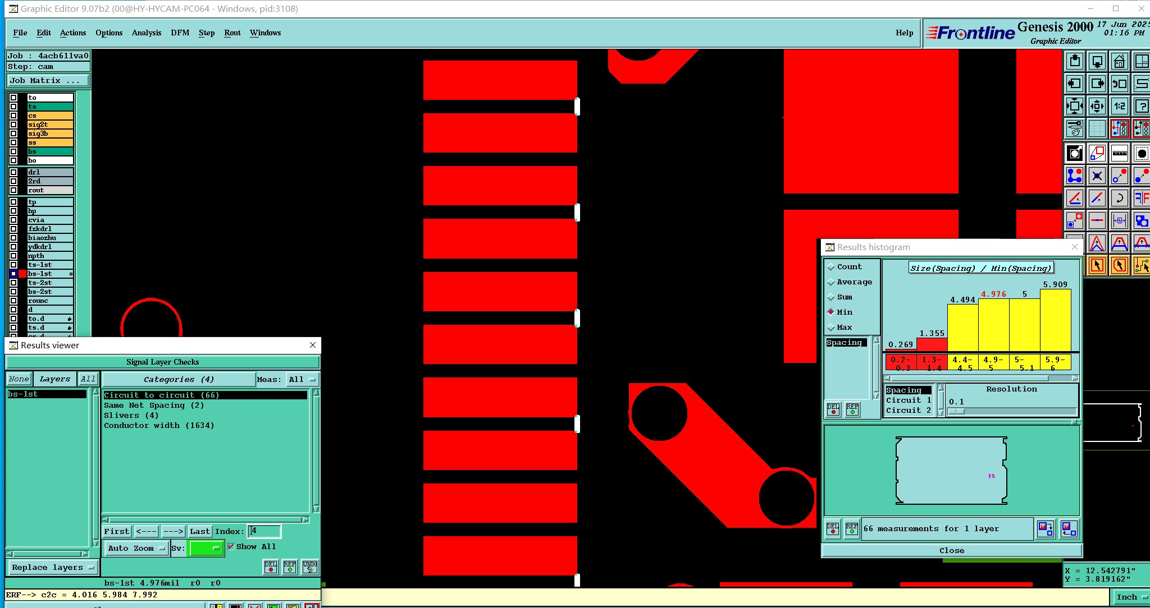The width and height of the screenshot is (1150, 608).
Task: Click the question mark help icon
Action: pyautogui.click(x=1141, y=105)
